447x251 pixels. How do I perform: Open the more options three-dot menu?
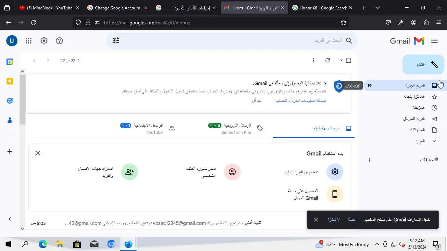point(314,60)
